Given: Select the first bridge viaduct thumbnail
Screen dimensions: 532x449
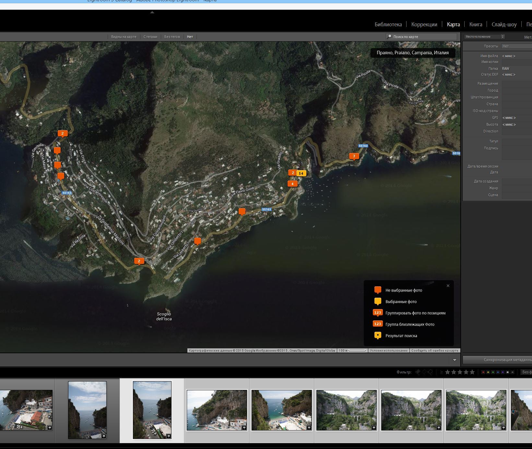Looking at the screenshot, I should pyautogui.click(x=347, y=410).
